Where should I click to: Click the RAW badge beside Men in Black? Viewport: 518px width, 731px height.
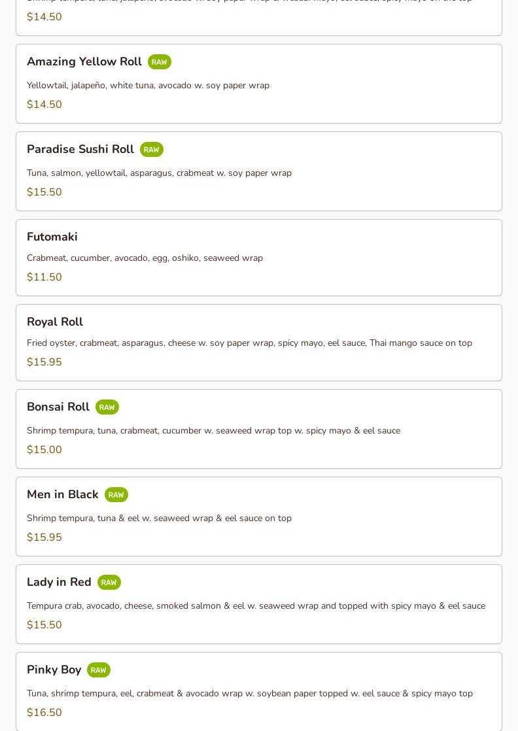(116, 495)
